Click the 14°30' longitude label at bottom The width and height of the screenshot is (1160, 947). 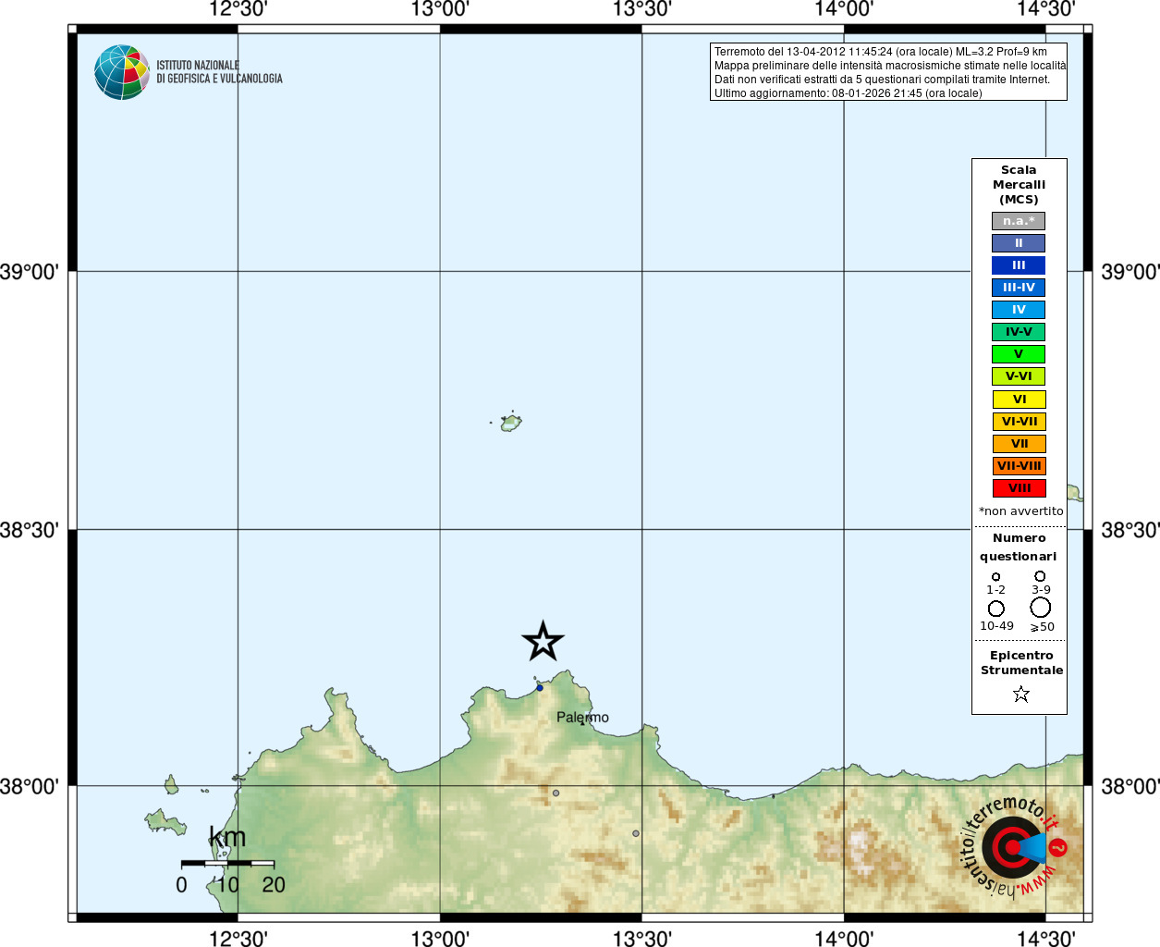point(1045,939)
